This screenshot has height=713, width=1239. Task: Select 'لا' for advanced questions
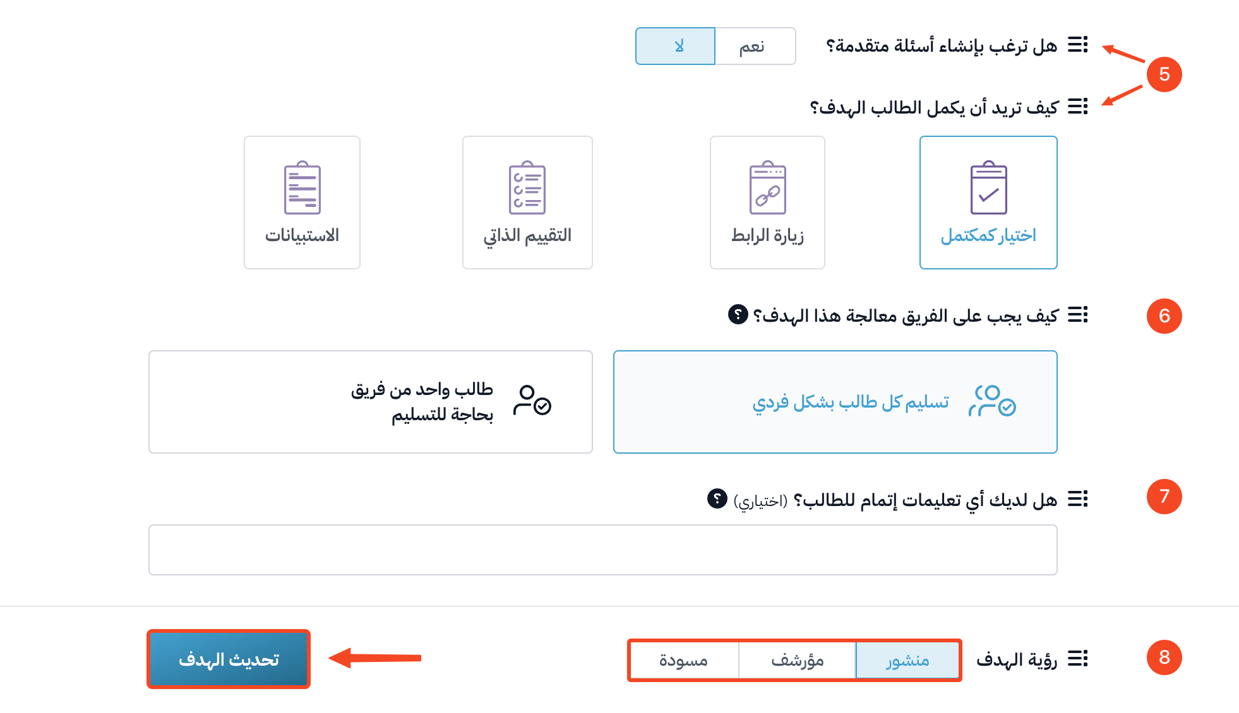pos(675,46)
